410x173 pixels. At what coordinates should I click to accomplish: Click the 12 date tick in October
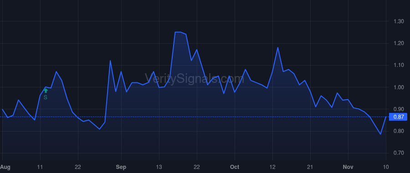click(273, 167)
